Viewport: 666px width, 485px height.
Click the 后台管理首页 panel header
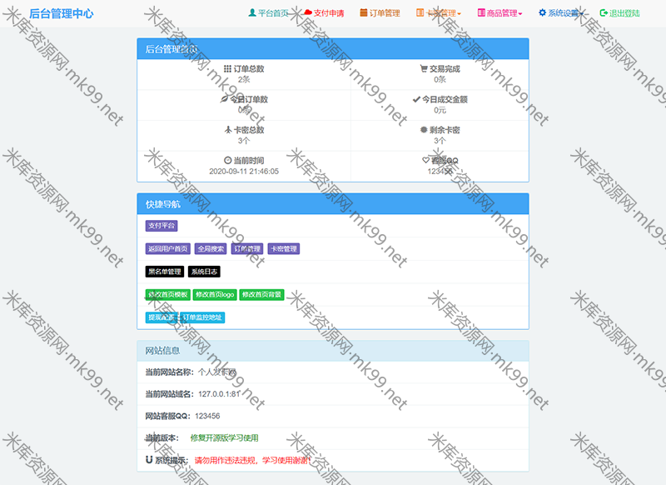tap(333, 49)
